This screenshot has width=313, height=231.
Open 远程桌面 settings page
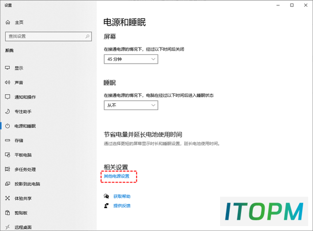[23, 227]
